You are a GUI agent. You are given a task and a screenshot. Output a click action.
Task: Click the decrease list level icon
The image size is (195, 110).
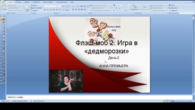[x=82, y=6]
